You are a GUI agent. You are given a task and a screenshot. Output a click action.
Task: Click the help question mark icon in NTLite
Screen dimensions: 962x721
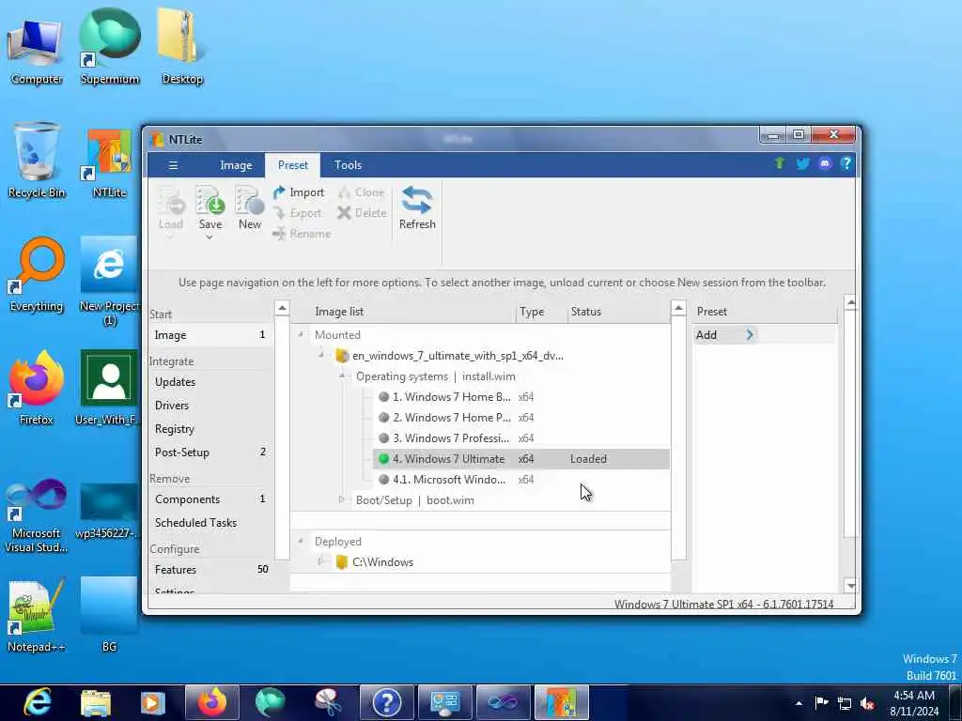coord(846,163)
